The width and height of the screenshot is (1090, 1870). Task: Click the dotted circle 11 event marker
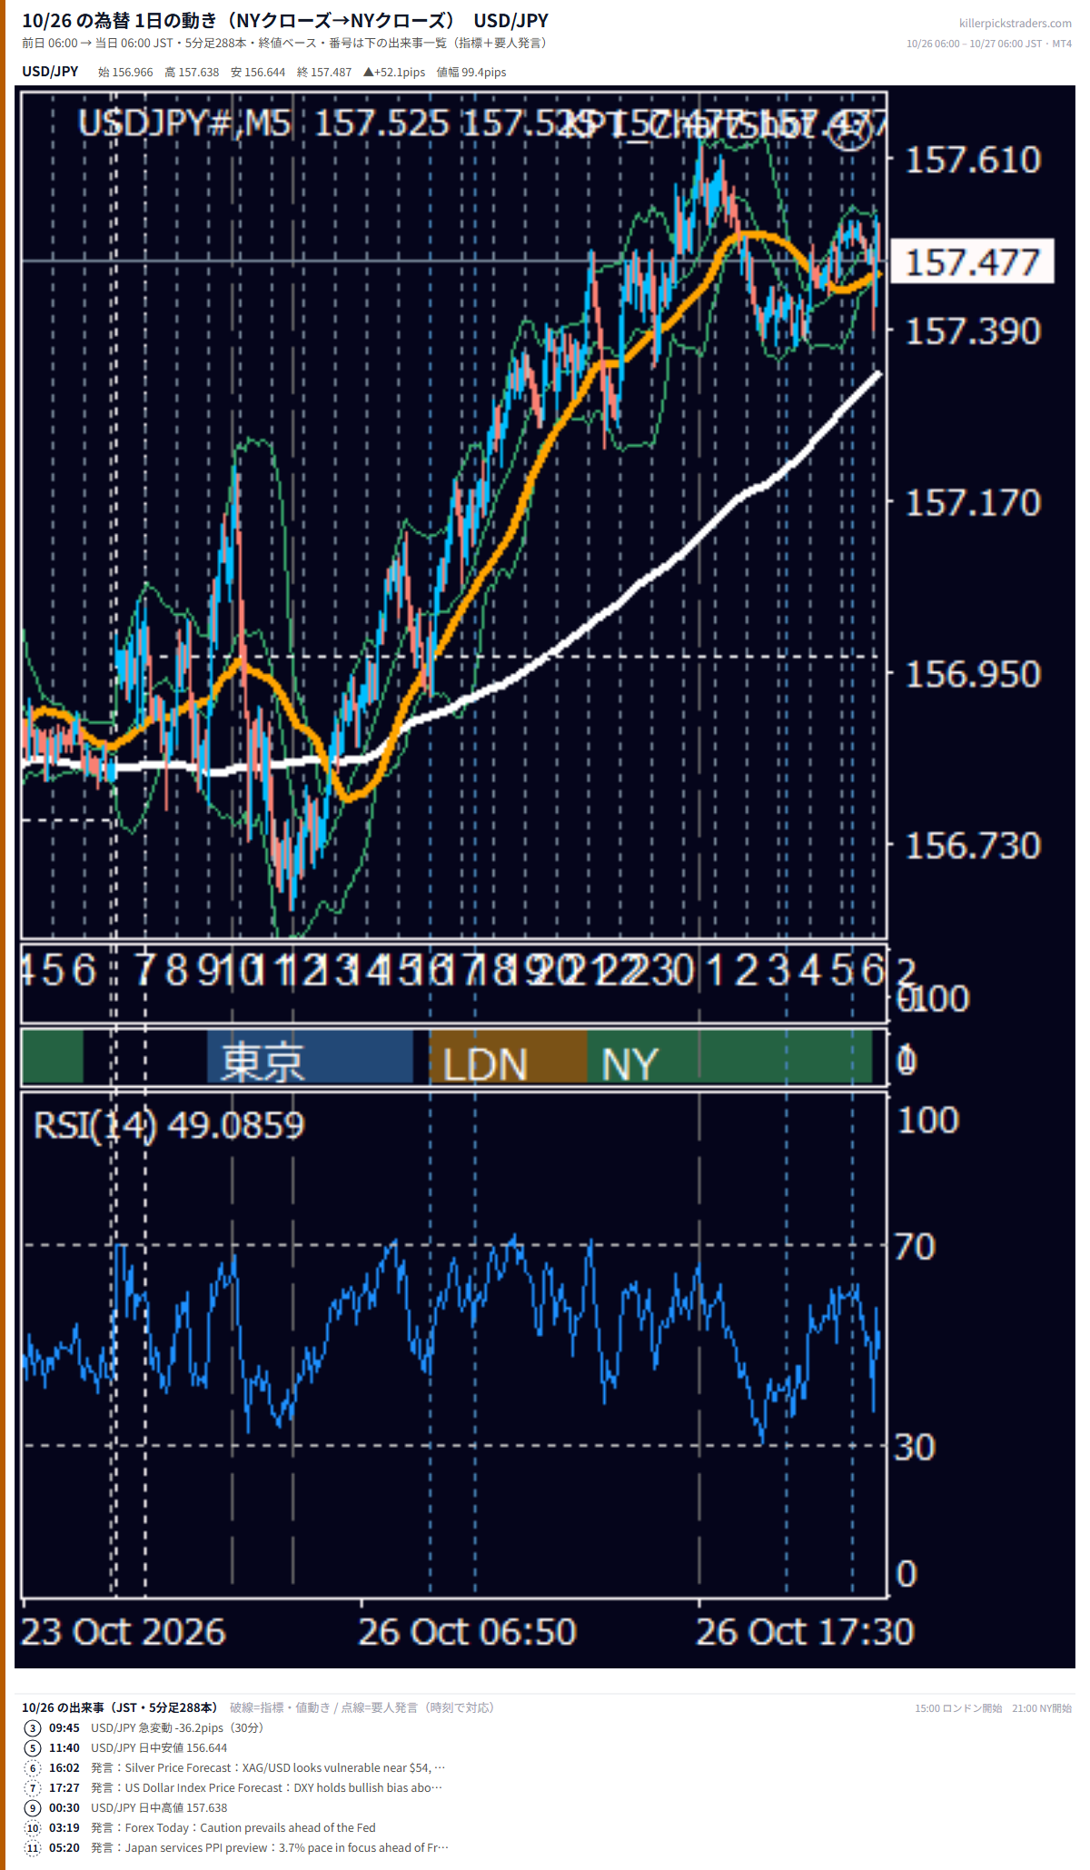coord(33,1847)
